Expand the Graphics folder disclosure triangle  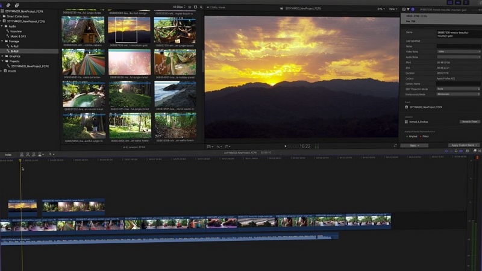pos(2,56)
